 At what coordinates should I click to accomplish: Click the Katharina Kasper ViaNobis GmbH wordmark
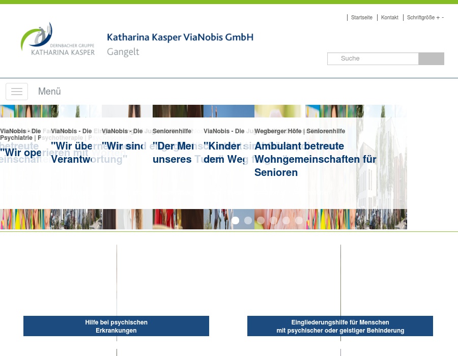coord(180,37)
